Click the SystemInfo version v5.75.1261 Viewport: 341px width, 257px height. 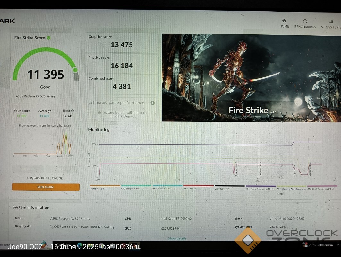(x=277, y=226)
